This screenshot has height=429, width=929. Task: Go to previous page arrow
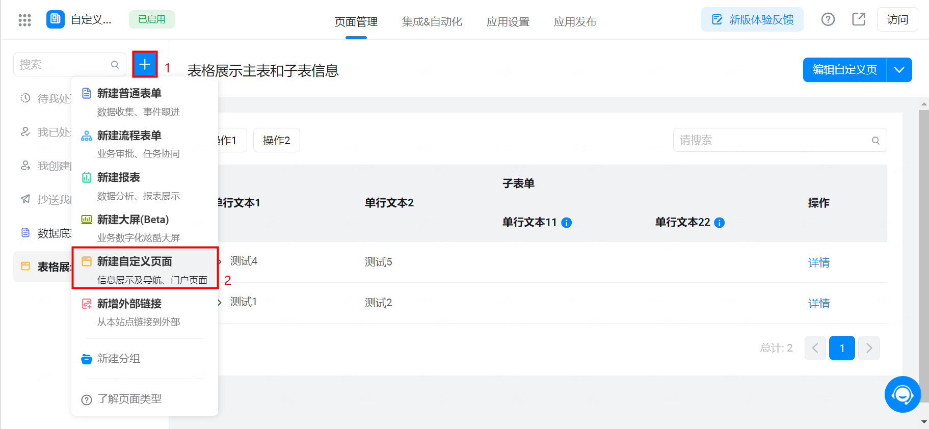point(815,348)
